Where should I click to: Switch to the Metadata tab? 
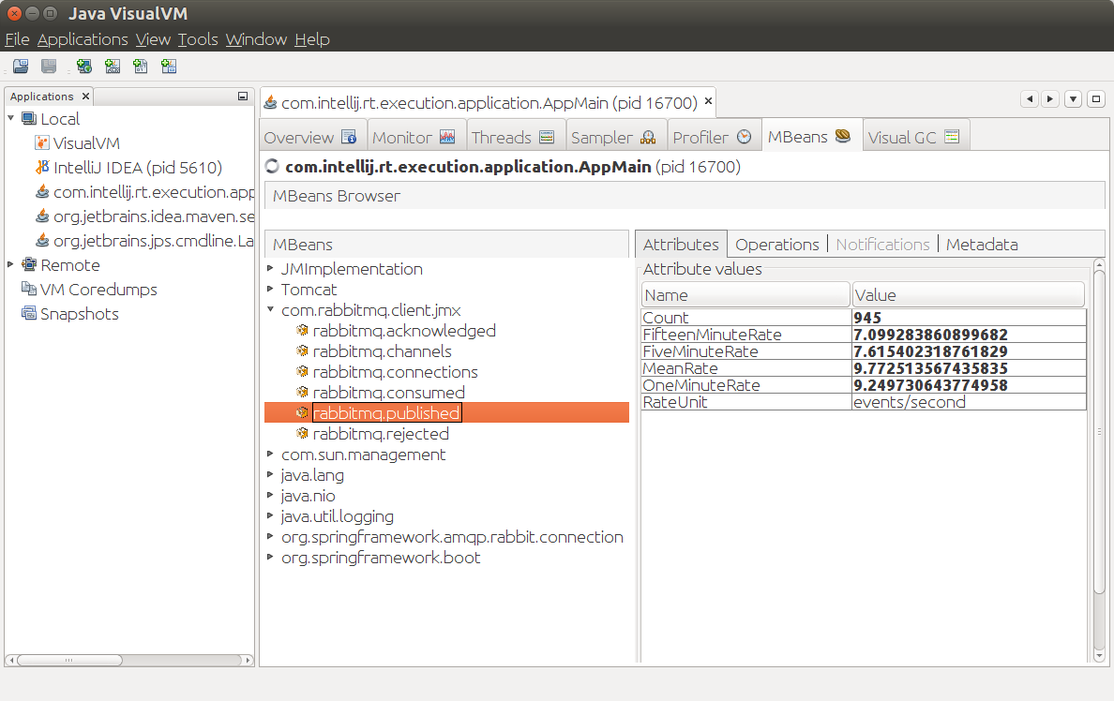981,244
